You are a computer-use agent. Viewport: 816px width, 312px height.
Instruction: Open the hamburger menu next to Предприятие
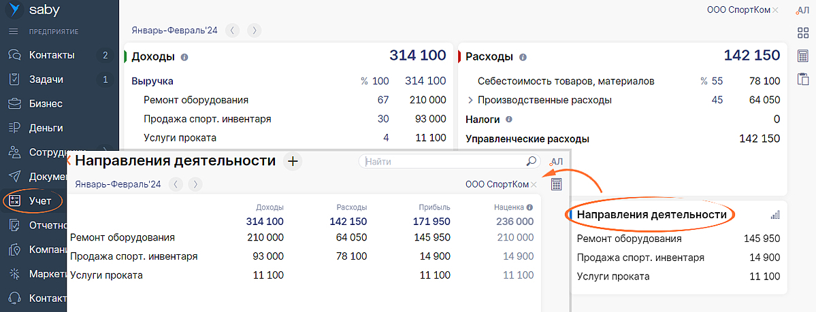(x=13, y=31)
